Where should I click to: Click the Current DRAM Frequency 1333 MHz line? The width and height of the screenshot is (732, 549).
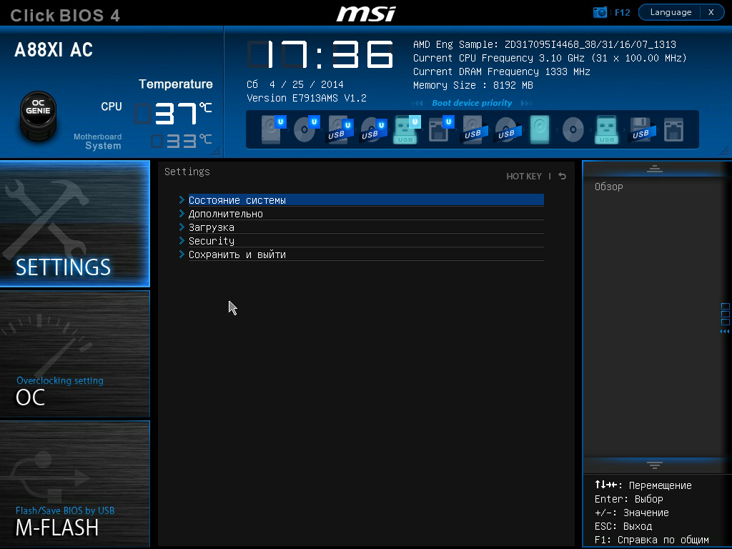(501, 71)
